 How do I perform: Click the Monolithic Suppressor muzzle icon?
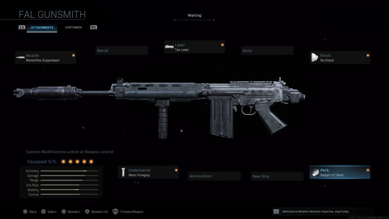point(21,58)
